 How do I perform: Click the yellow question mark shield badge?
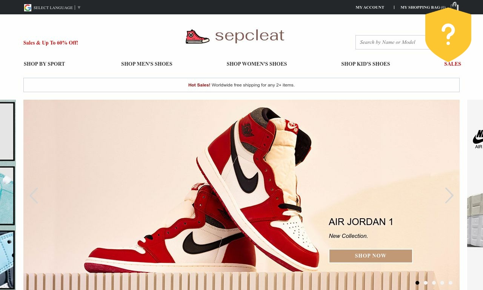coord(448,34)
